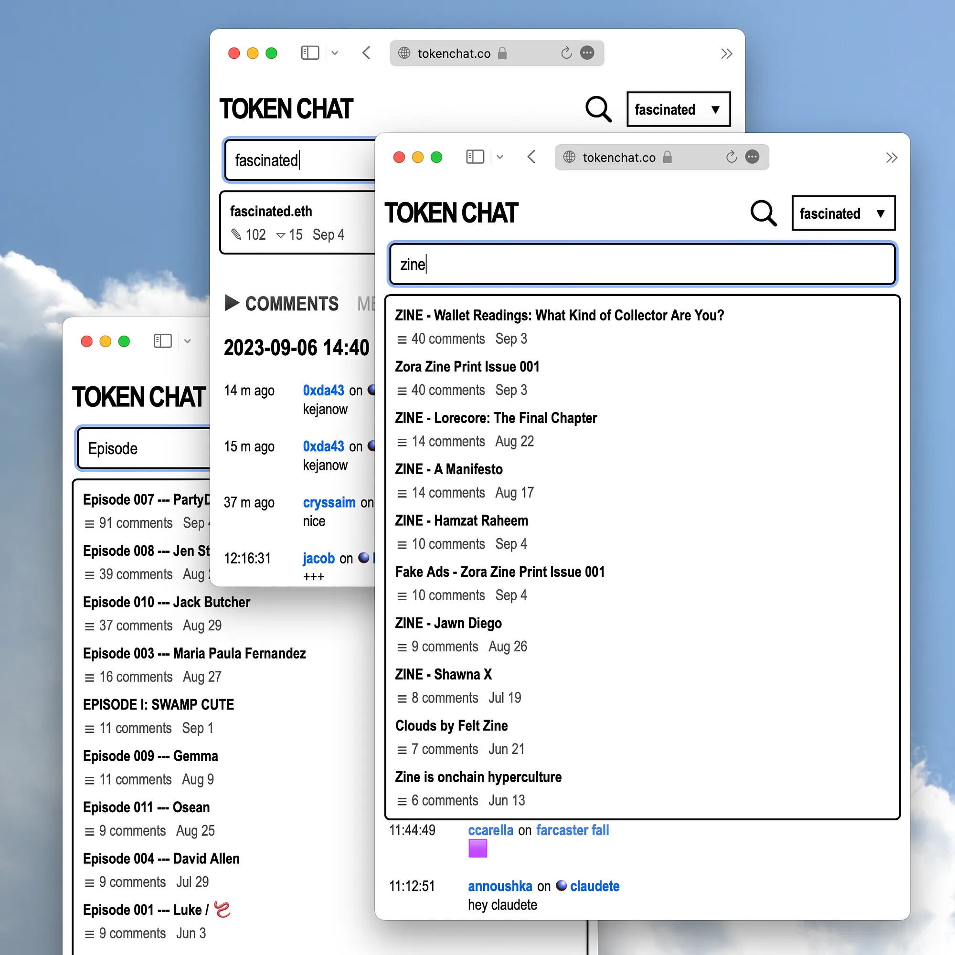Open ZINE - Jawn Diego result

point(448,623)
